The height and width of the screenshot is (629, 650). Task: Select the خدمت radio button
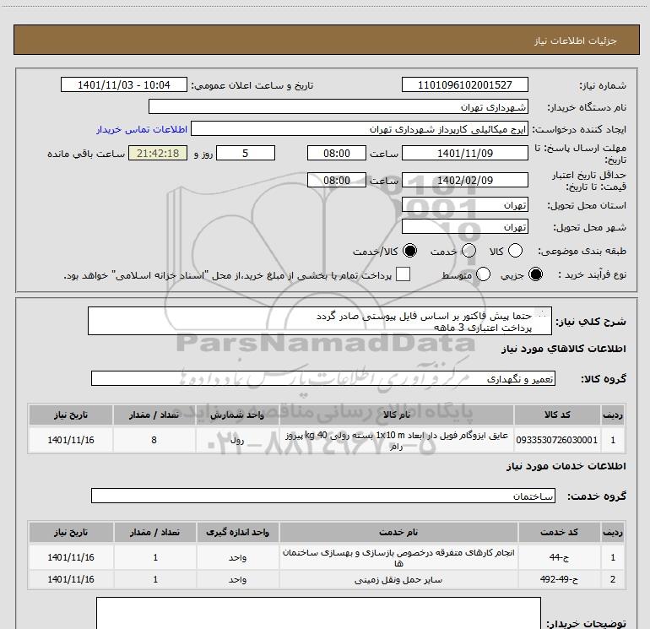469,251
